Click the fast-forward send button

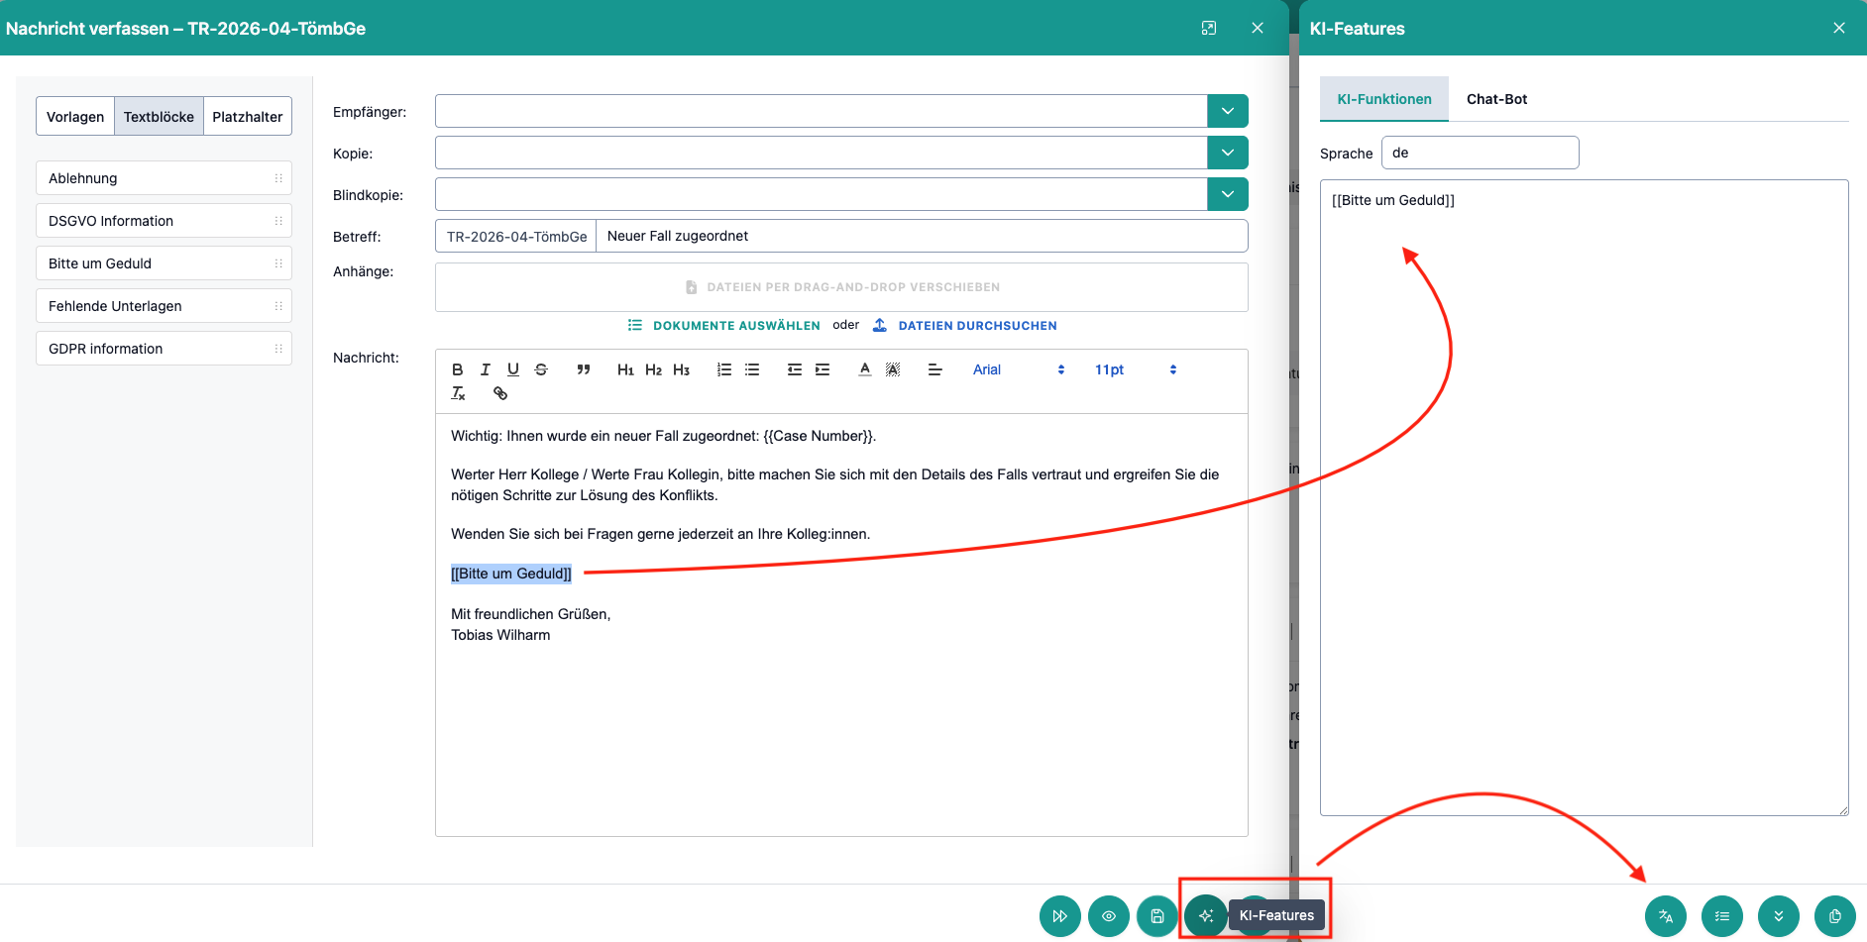[x=1060, y=916]
